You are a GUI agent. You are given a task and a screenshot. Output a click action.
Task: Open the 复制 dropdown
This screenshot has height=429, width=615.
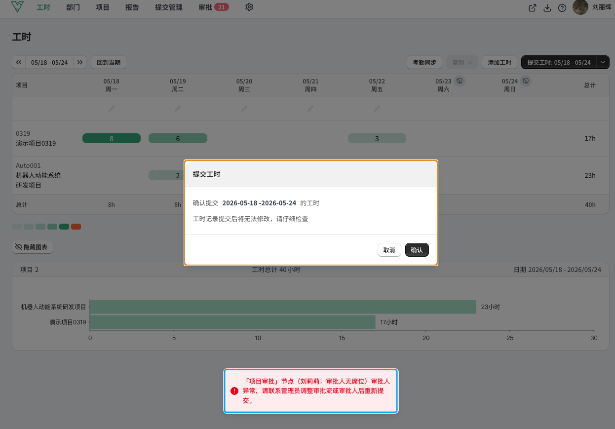click(462, 62)
